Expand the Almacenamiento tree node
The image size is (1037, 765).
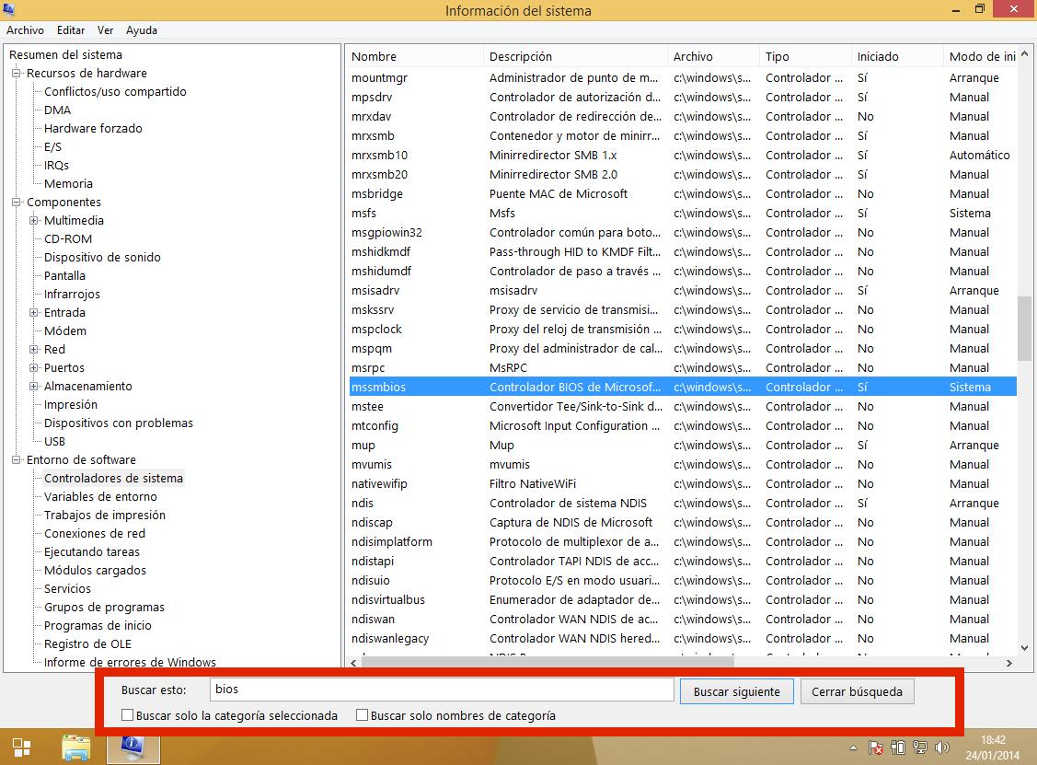coord(34,386)
